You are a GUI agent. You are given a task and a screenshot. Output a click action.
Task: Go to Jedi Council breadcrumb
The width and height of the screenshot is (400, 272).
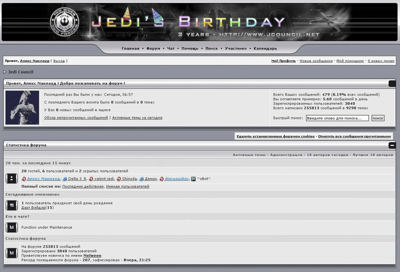tap(20, 72)
